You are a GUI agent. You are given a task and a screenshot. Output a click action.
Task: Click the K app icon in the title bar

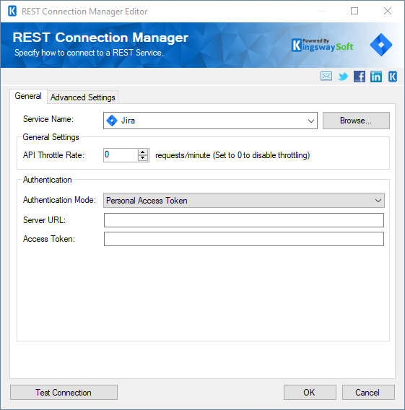[x=12, y=12]
